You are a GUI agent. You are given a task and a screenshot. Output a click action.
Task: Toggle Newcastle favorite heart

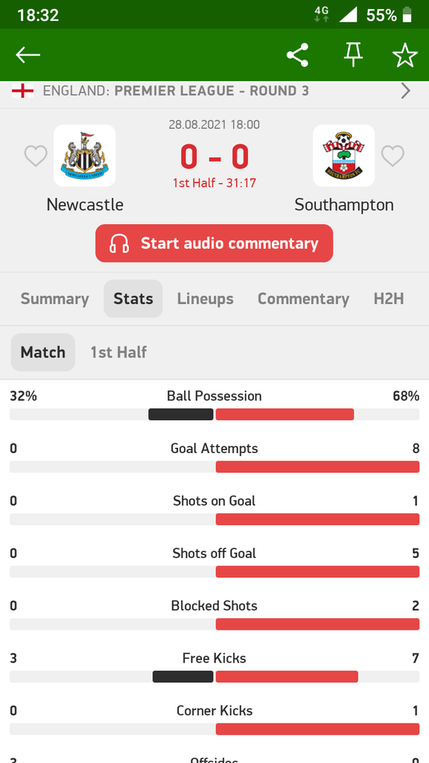point(36,156)
